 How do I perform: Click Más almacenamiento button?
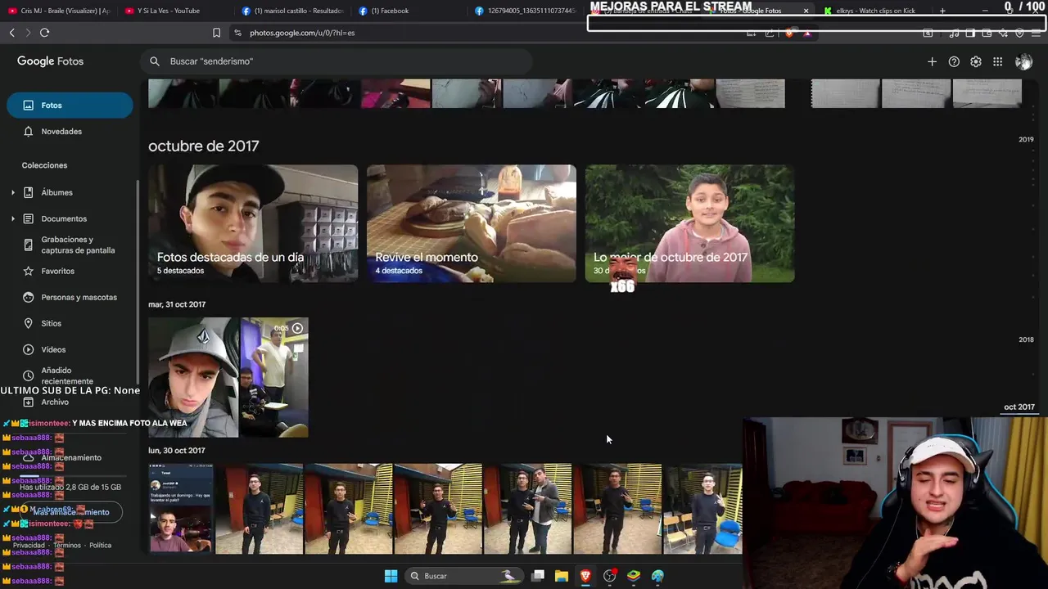(70, 512)
